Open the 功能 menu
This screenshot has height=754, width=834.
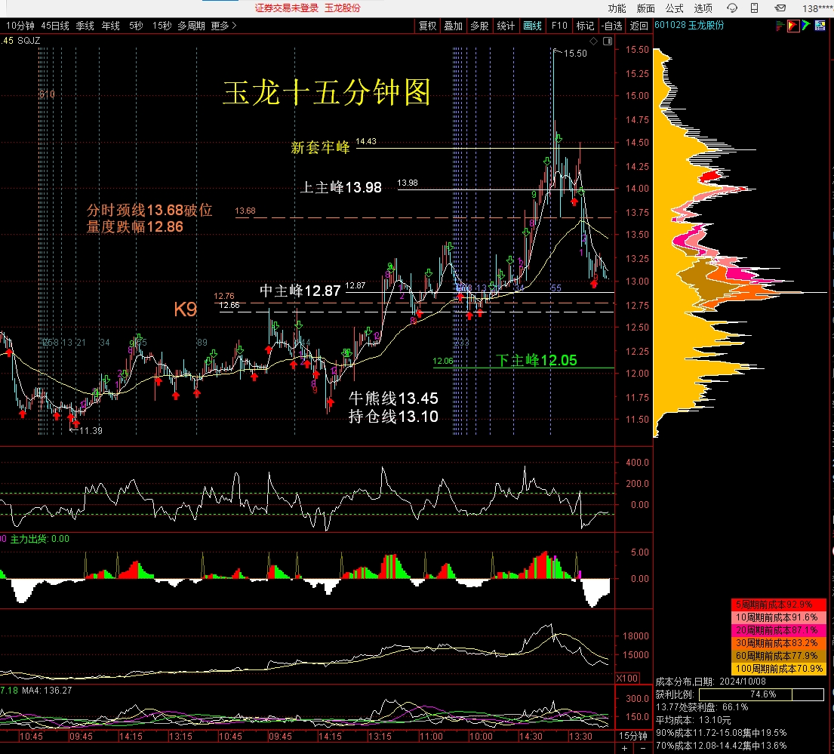click(617, 8)
